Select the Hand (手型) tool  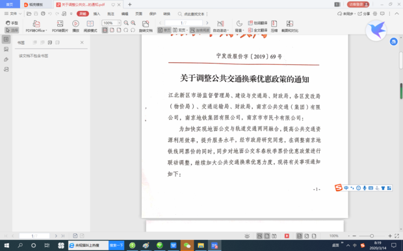pos(12,23)
